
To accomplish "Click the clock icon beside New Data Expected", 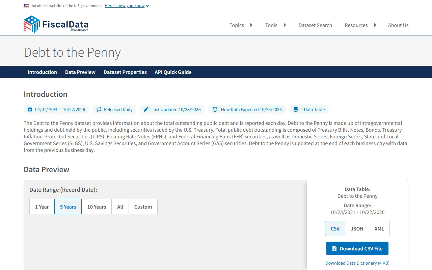I will pos(215,109).
